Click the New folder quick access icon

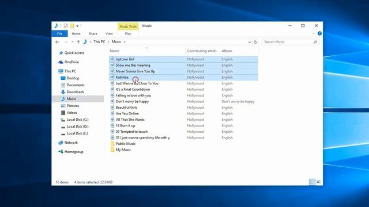[x=72, y=26]
